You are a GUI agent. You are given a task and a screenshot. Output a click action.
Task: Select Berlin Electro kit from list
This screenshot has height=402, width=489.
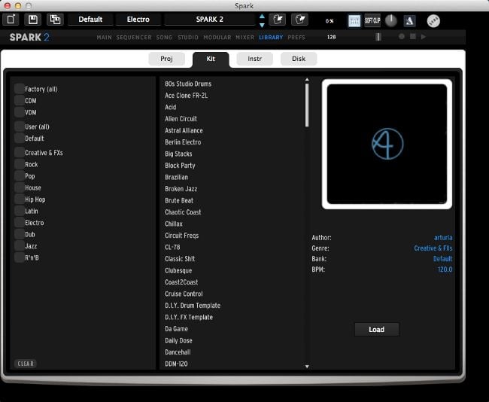pyautogui.click(x=183, y=142)
